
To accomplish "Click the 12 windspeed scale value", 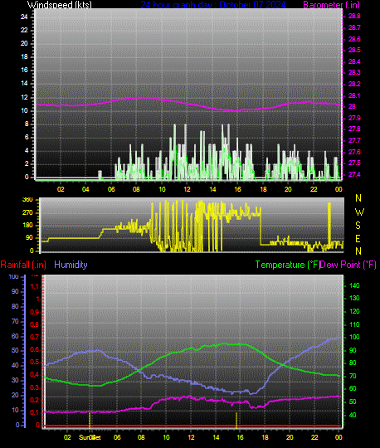I will [24, 97].
